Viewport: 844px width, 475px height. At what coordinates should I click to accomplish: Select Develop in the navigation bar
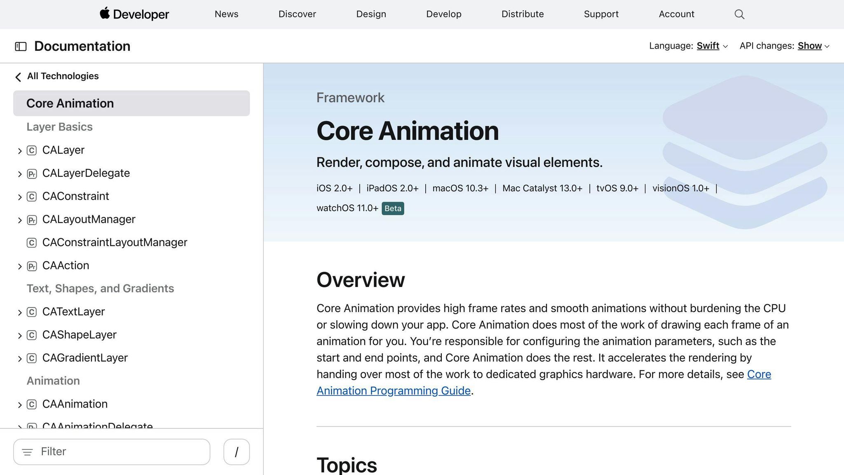(x=443, y=14)
